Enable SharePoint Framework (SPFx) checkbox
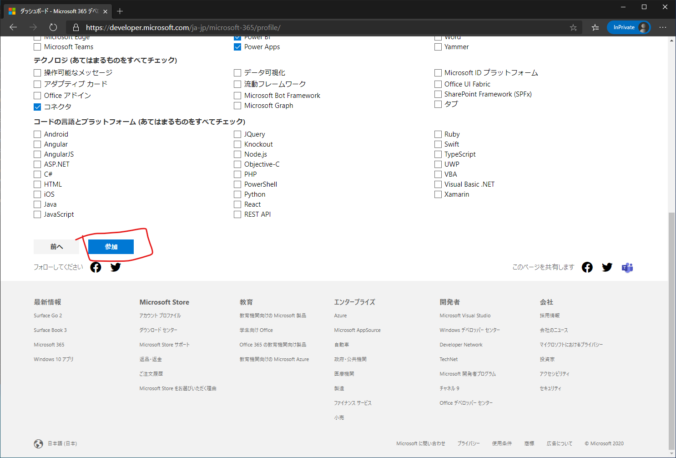676x458 pixels. click(438, 94)
